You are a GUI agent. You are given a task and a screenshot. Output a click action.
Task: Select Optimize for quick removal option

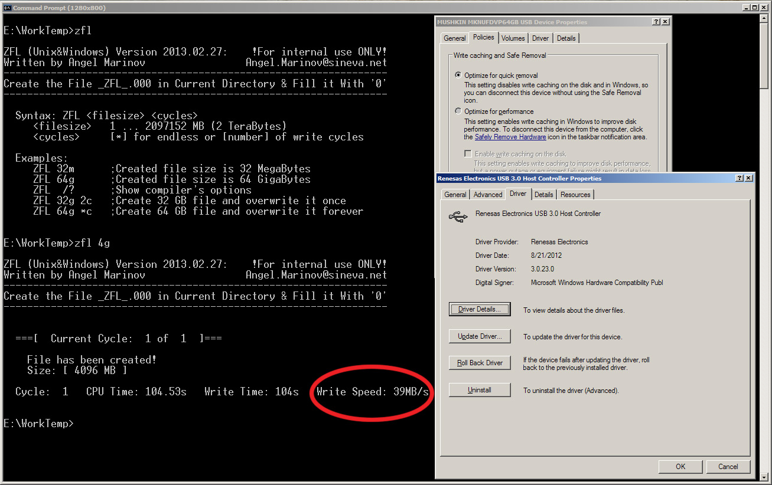pyautogui.click(x=458, y=76)
